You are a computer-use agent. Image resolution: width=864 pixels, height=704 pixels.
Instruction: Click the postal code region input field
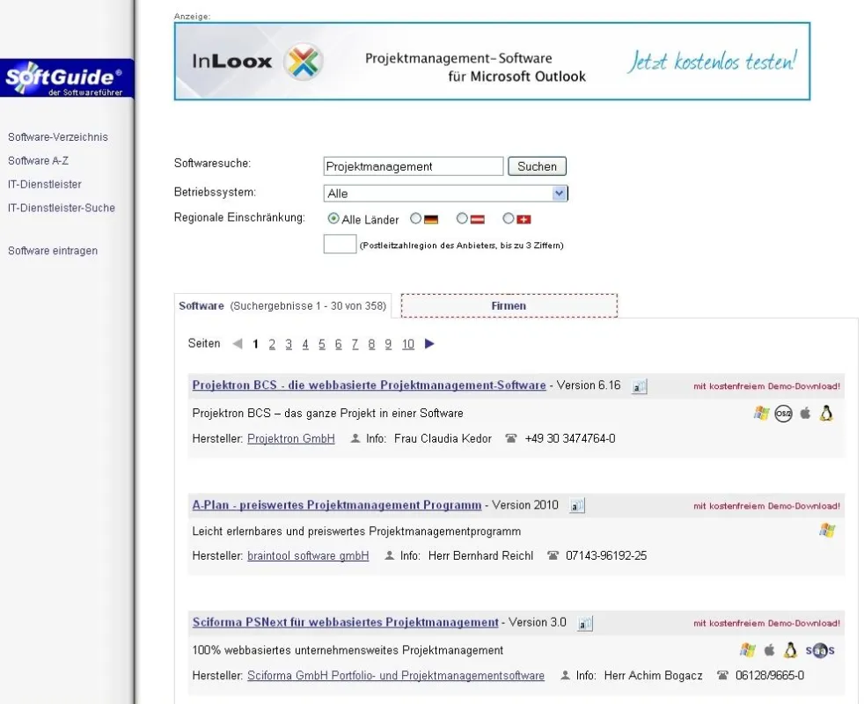[340, 244]
